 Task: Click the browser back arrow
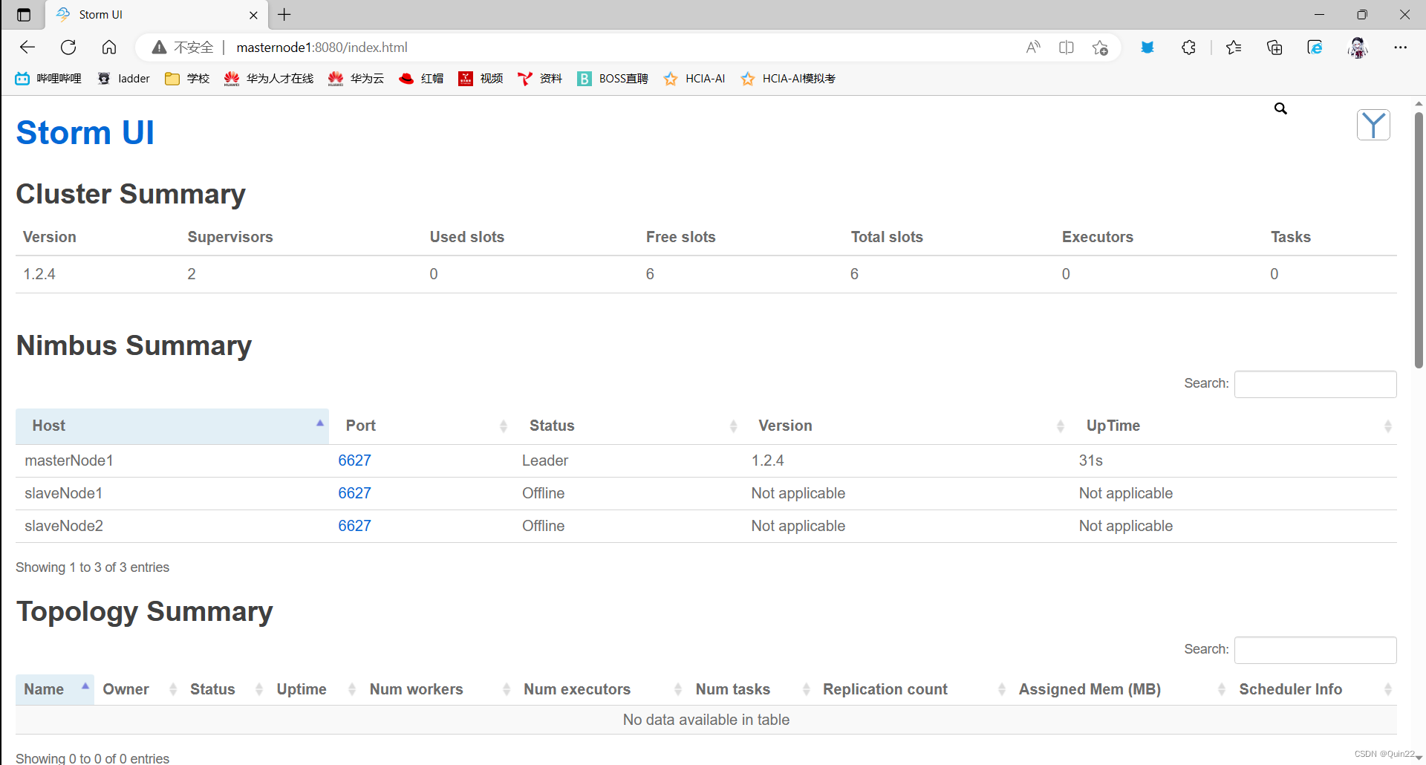pos(27,48)
